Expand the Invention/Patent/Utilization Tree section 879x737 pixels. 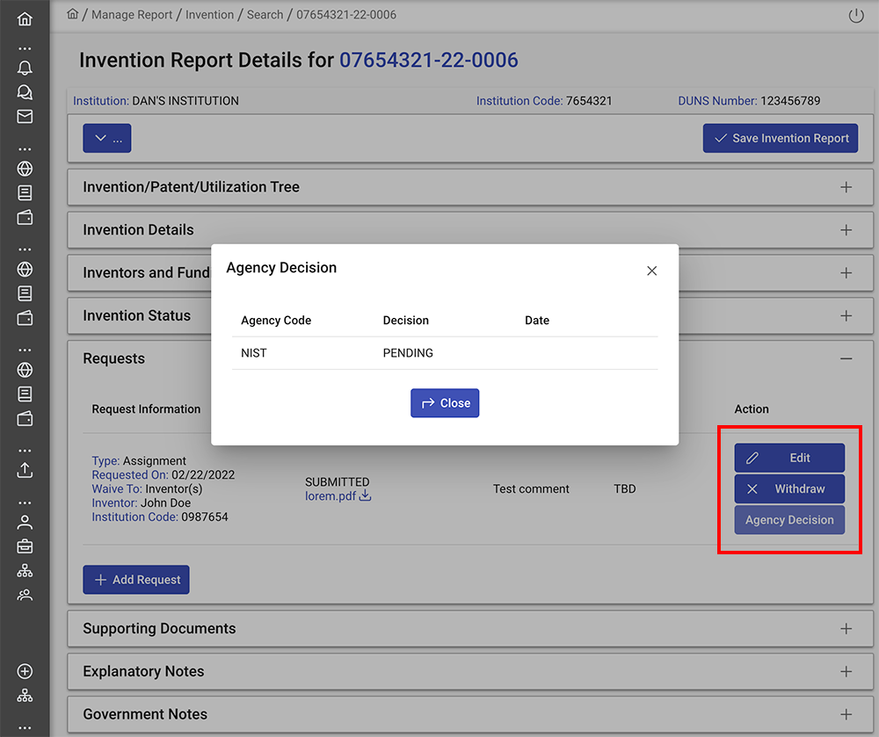846,187
